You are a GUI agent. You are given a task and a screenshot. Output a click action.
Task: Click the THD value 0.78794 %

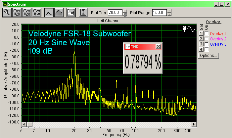[x=143, y=62]
